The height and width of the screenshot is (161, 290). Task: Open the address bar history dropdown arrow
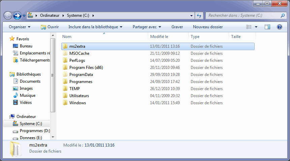pos(191,15)
